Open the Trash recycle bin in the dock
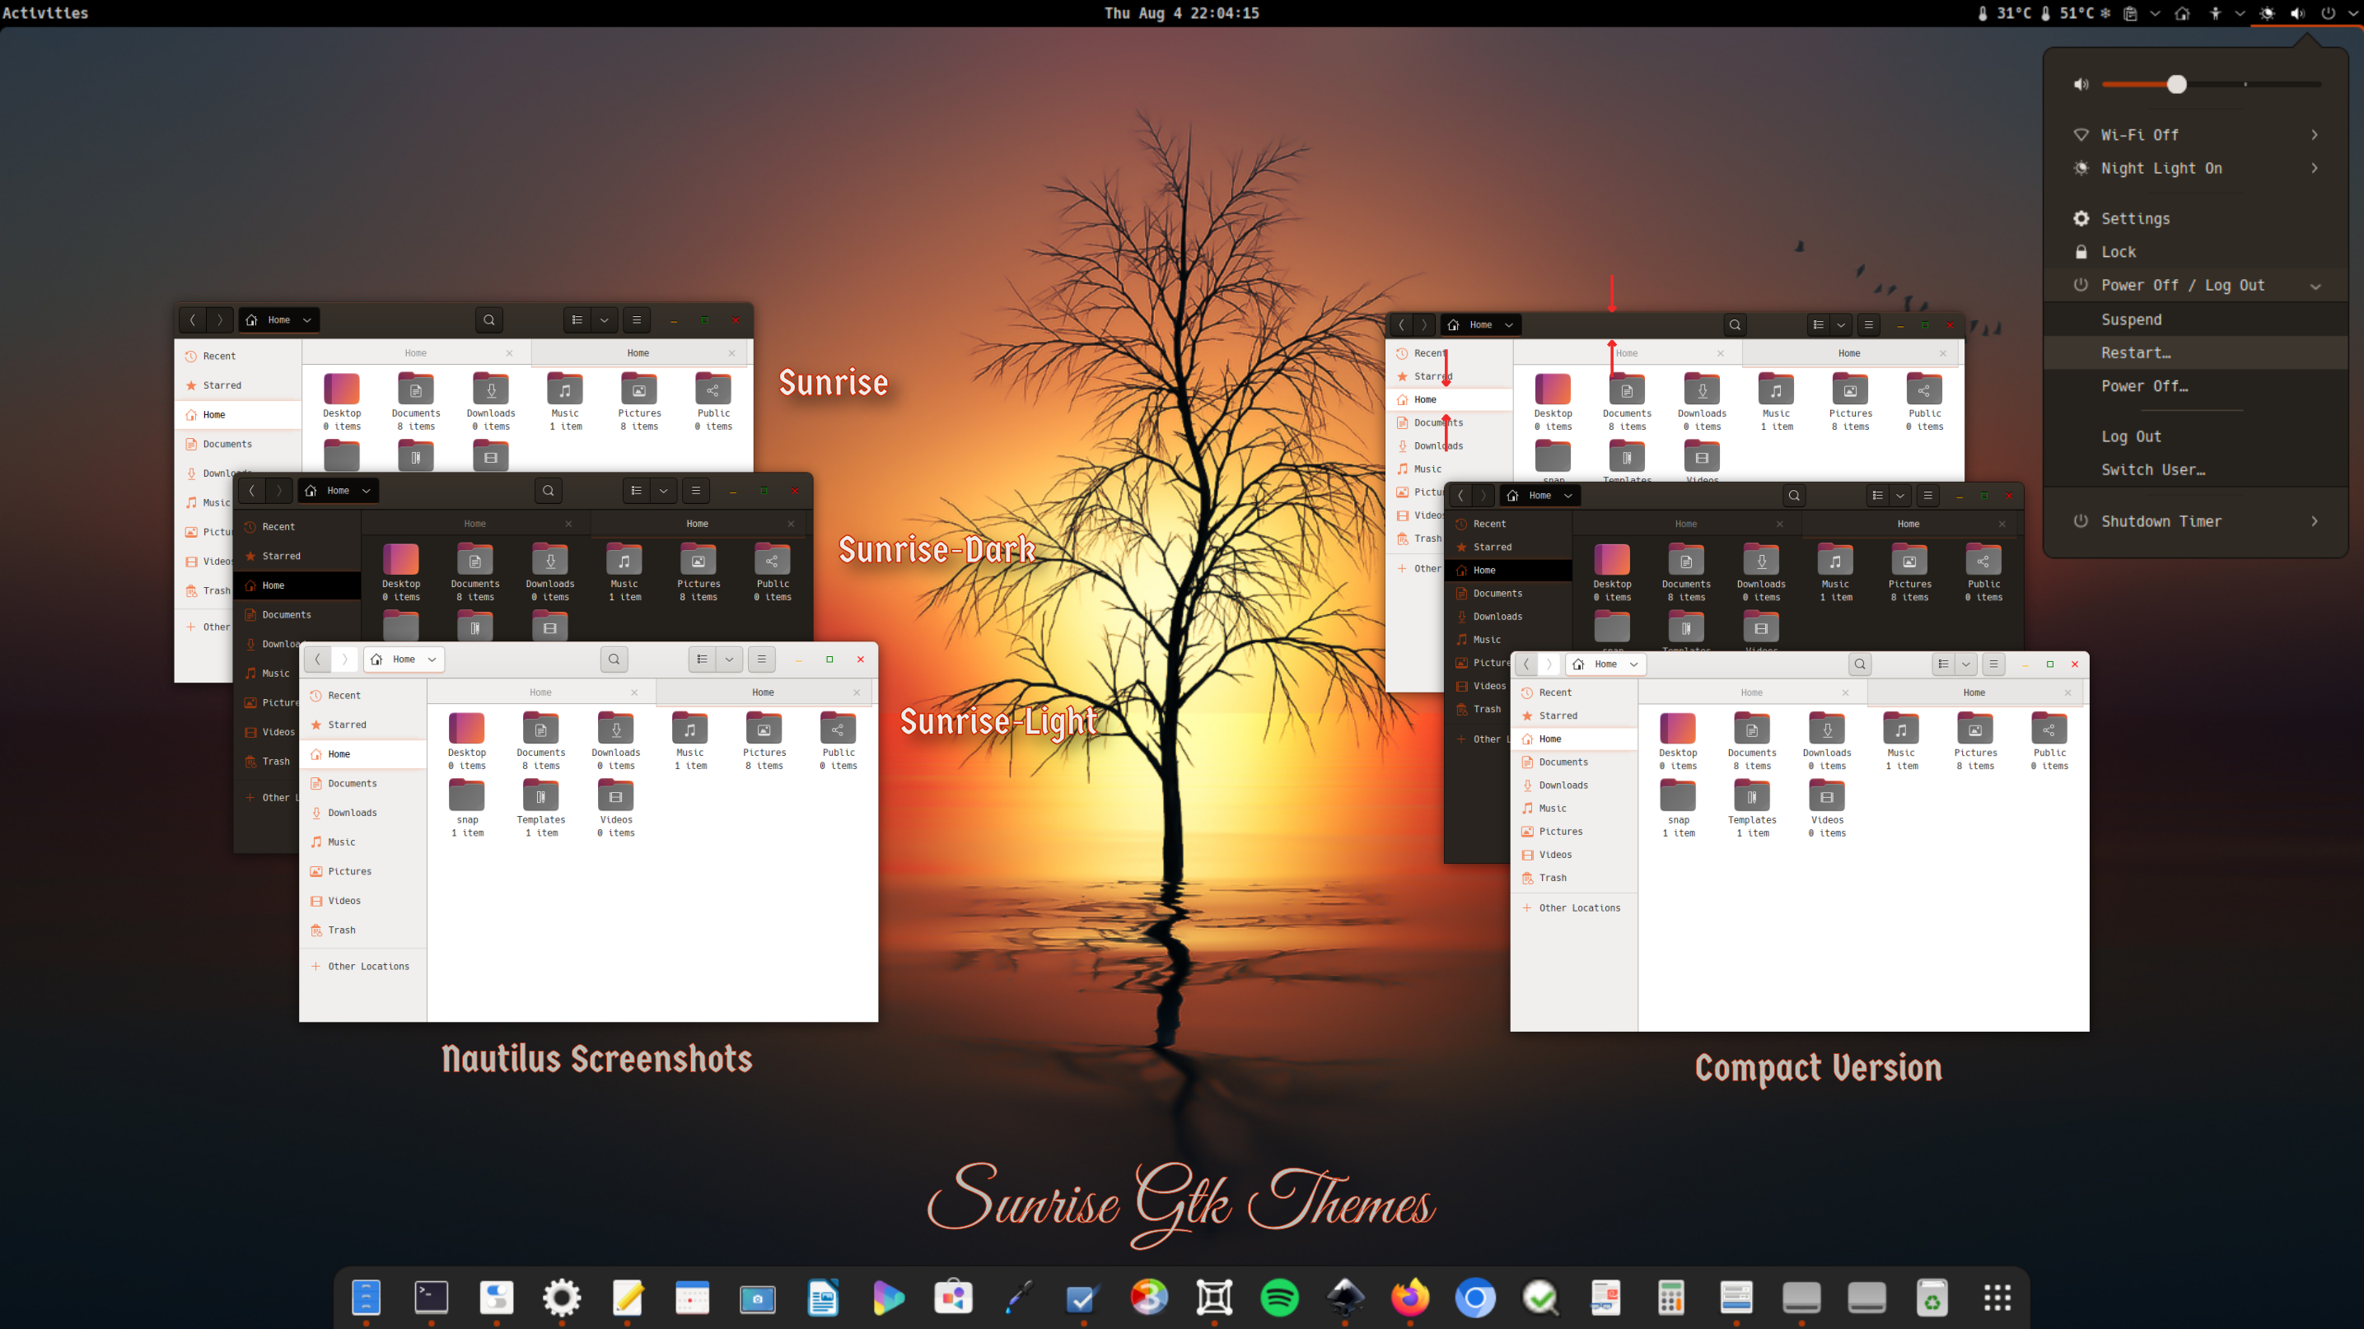Viewport: 2364px width, 1329px height. tap(1932, 1297)
